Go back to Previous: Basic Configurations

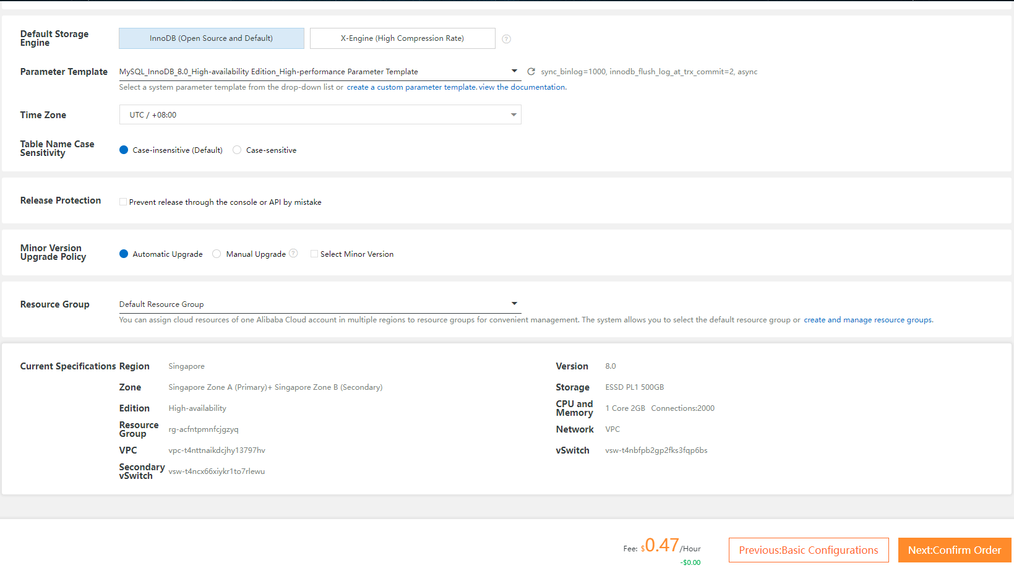tap(808, 550)
